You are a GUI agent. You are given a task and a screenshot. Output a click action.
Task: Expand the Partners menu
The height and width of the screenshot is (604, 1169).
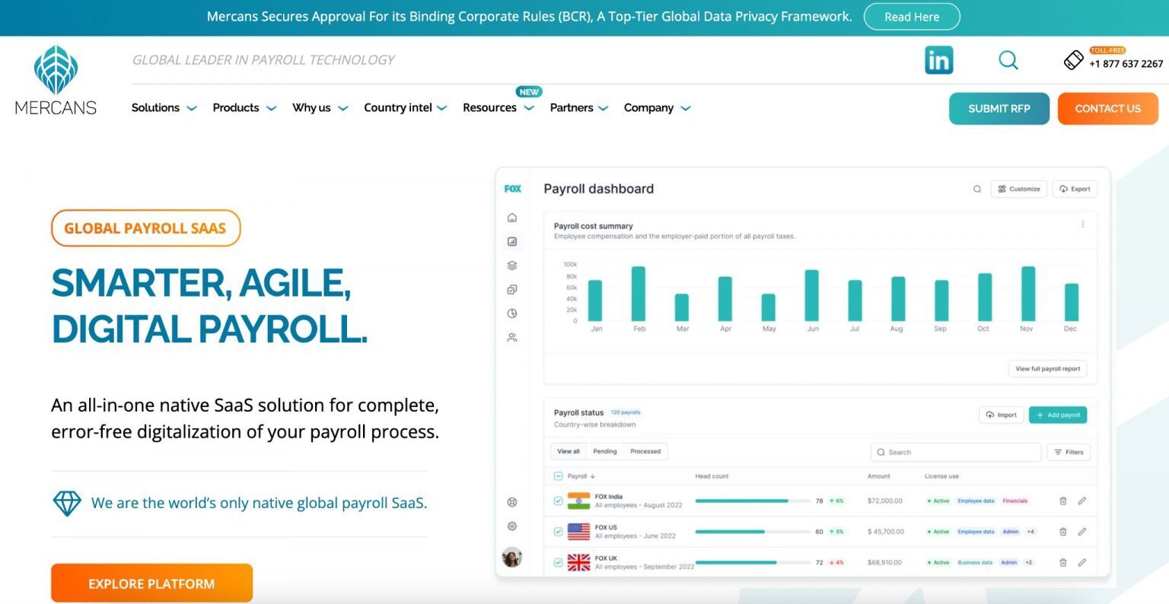point(579,108)
